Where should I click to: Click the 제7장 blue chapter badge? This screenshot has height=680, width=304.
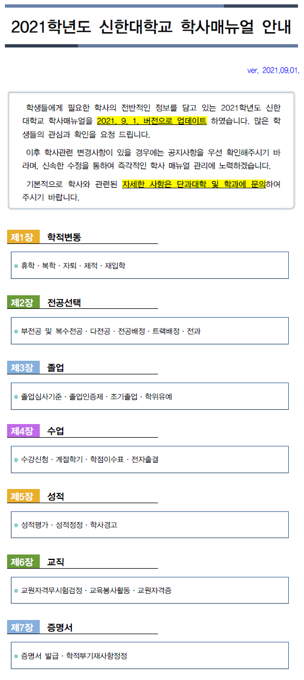[23, 628]
